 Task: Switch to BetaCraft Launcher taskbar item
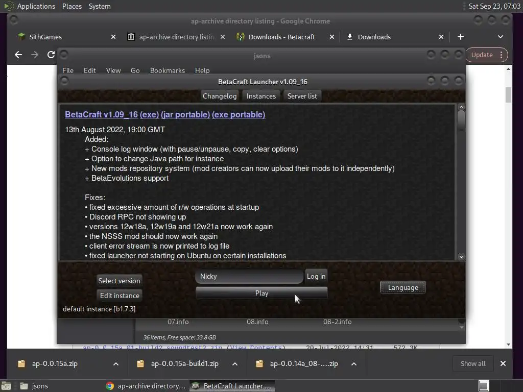pos(232,386)
